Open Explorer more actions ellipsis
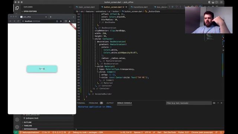The image size is (238, 134). click(70, 7)
